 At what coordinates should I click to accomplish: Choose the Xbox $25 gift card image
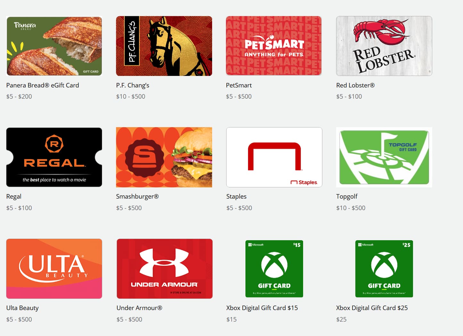384,269
